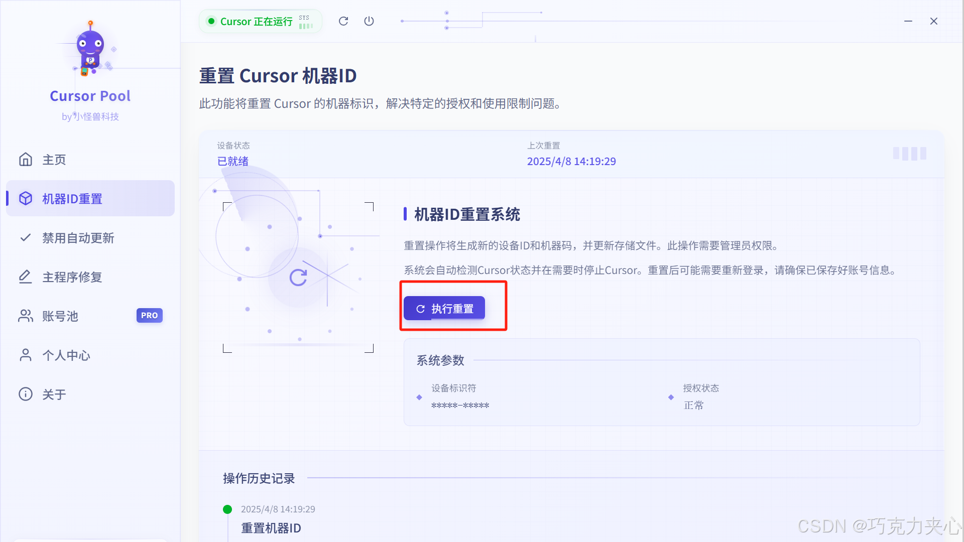Click the users icon beside 账号池

tap(26, 316)
